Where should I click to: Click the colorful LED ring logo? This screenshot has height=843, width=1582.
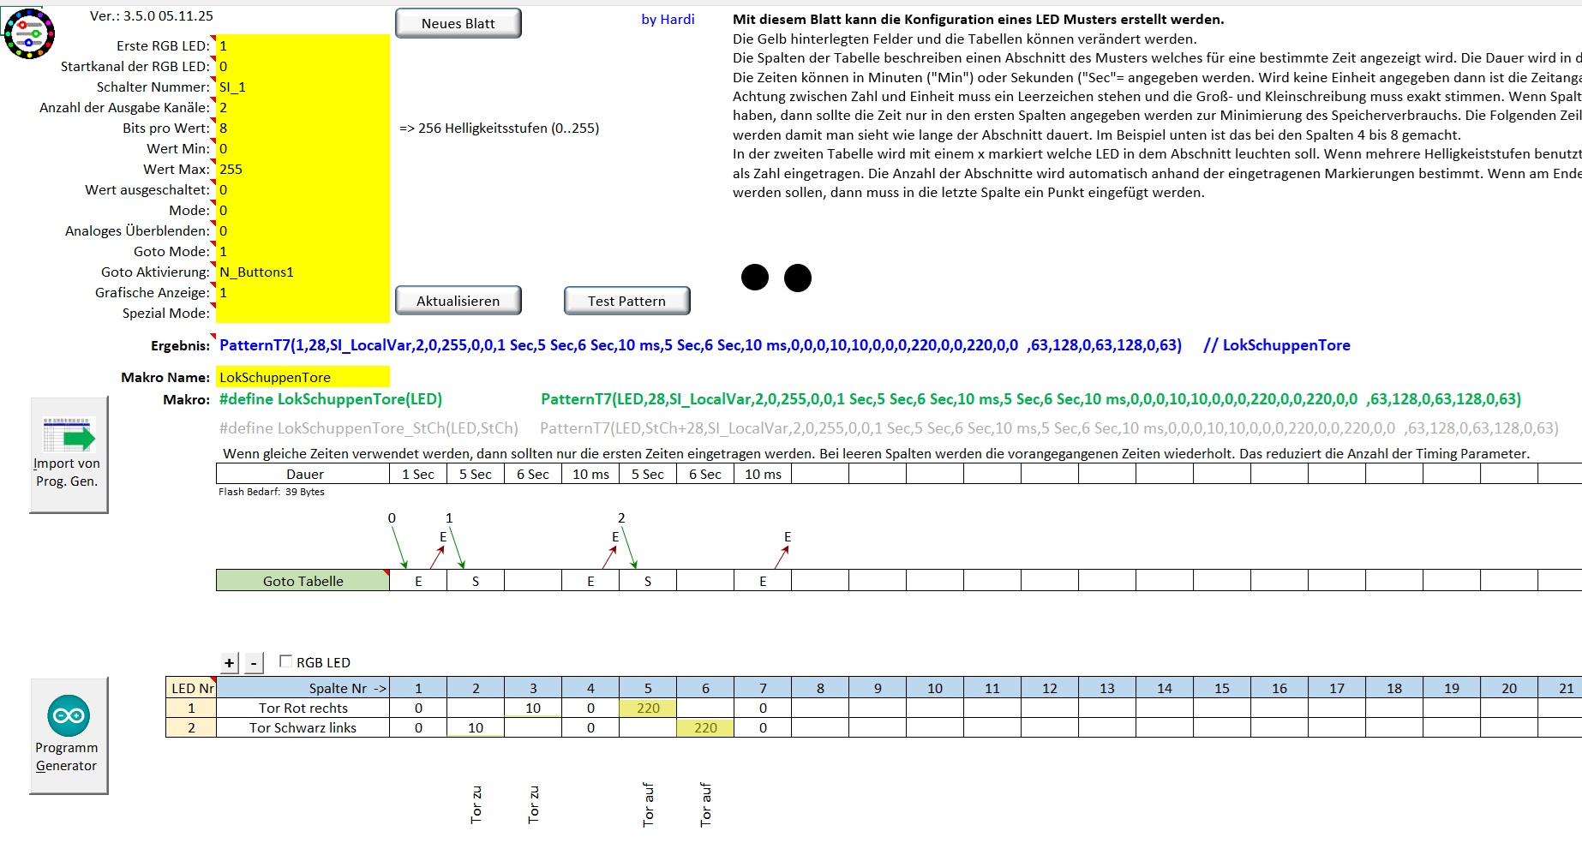(29, 34)
